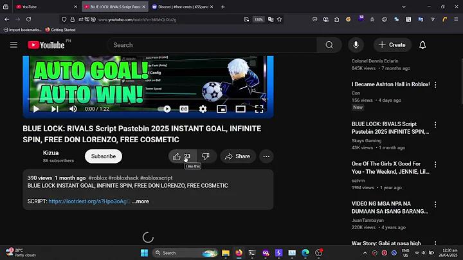Screen dimensions: 463x260
Task: Skip to the next video
Action: (55, 109)
